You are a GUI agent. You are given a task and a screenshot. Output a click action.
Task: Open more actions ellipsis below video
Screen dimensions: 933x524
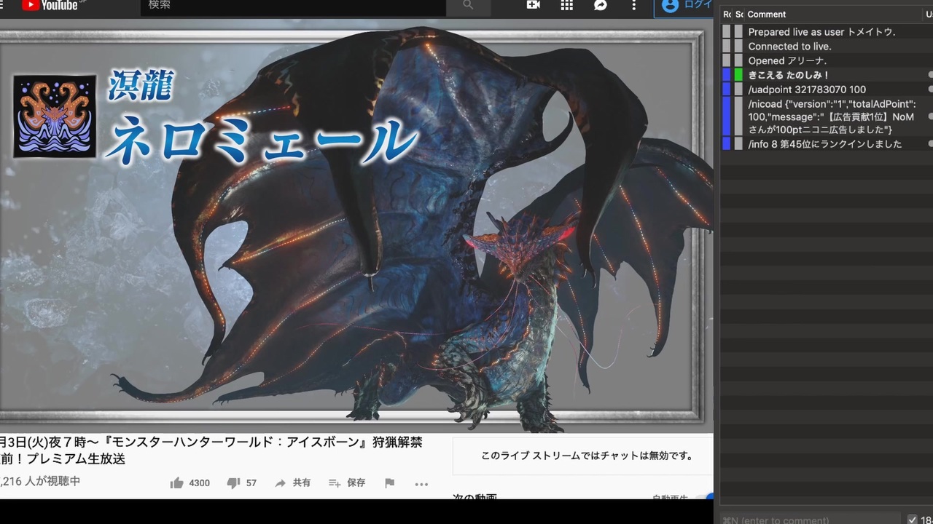(x=421, y=483)
